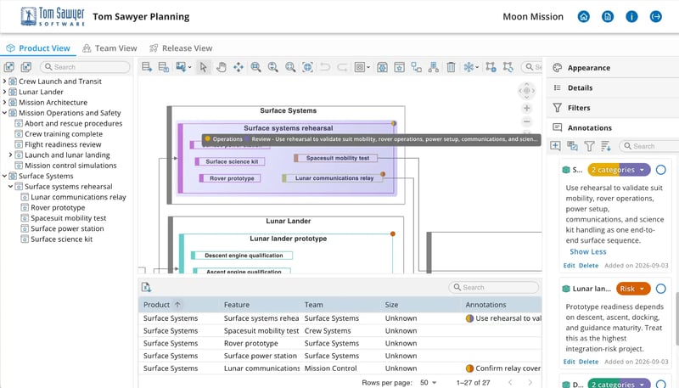Switch to the Release View tab

tap(181, 48)
